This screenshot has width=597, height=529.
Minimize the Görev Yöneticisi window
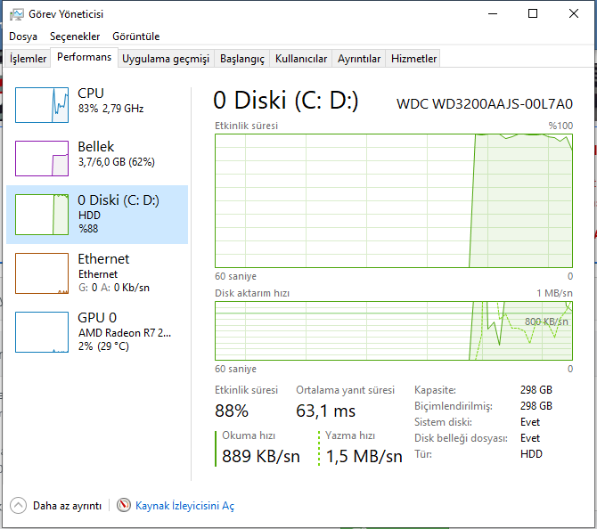pyautogui.click(x=493, y=14)
